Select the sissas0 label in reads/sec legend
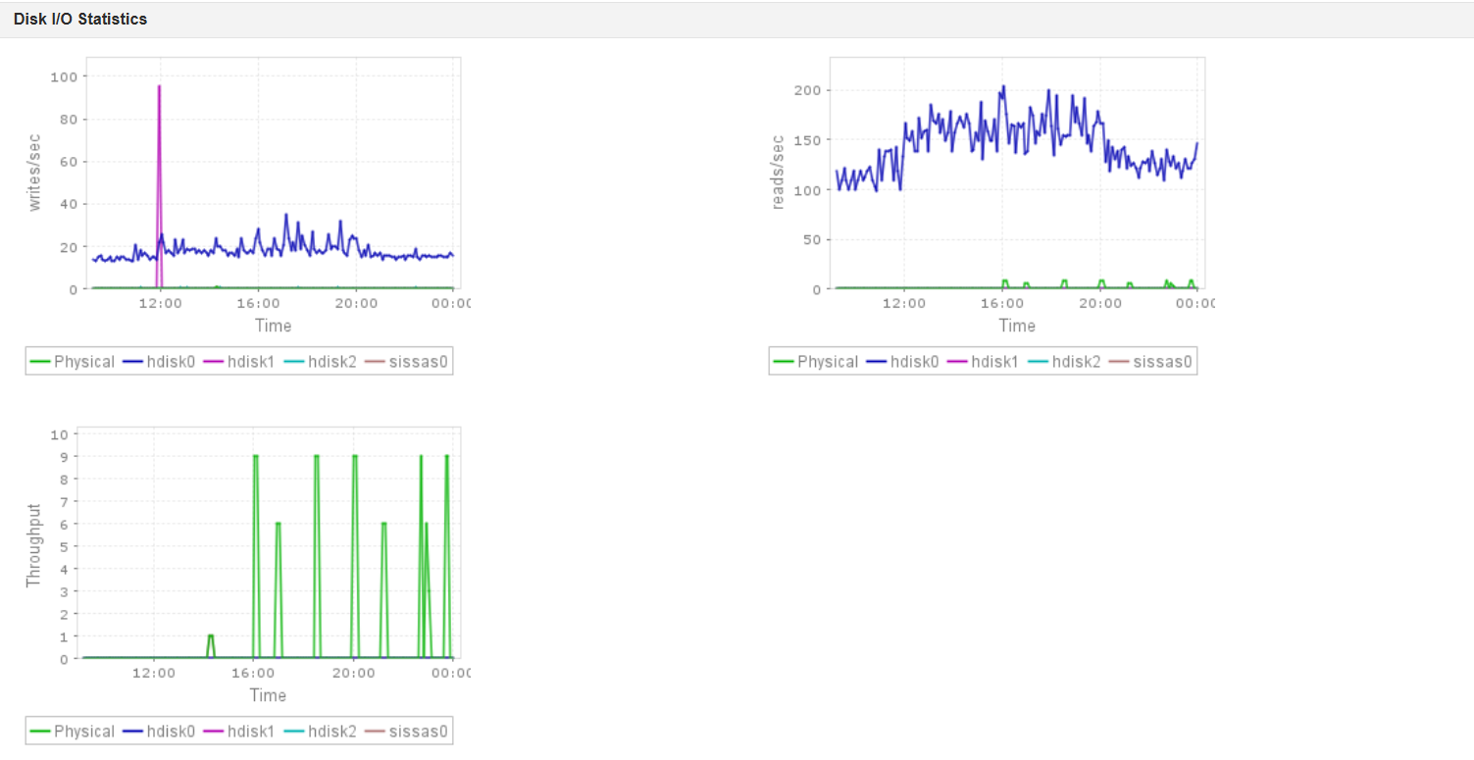 click(x=1164, y=361)
